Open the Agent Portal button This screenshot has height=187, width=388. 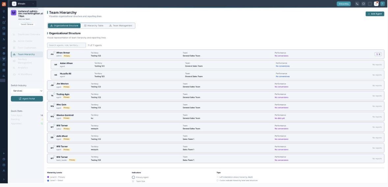click(27, 99)
